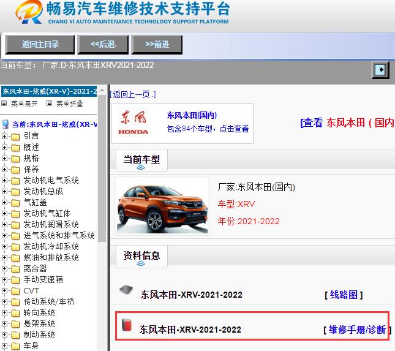Select the 发动机电气系统 tree label

51,181
